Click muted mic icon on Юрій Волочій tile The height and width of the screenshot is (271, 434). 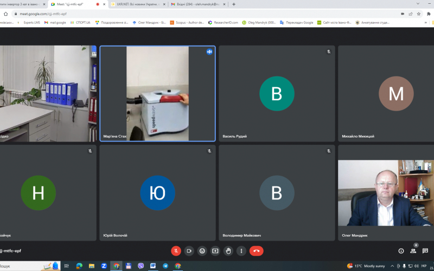point(209,151)
